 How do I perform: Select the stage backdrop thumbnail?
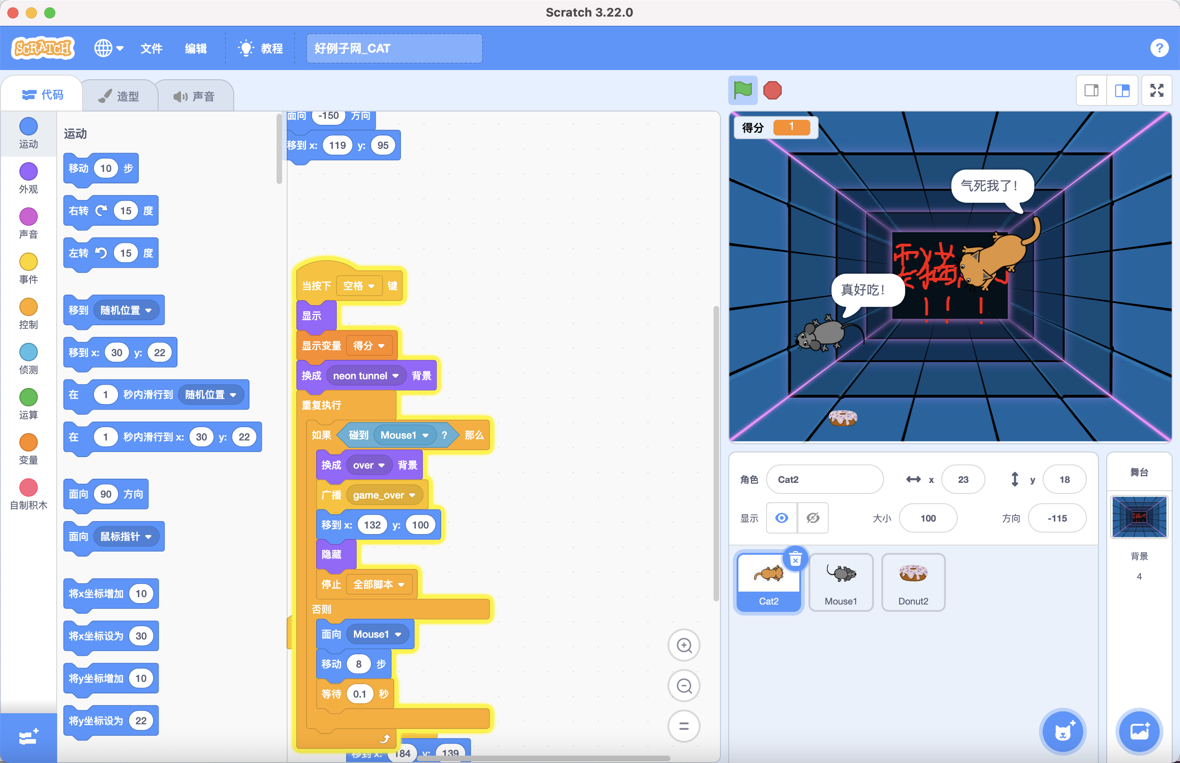(x=1139, y=516)
